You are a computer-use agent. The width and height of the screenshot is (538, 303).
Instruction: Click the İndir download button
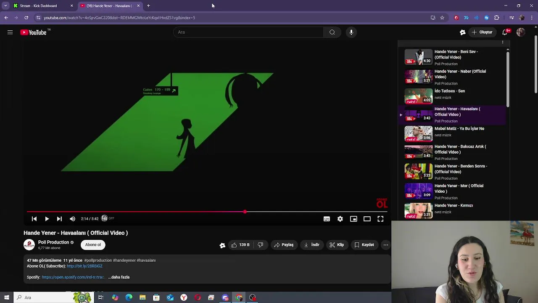(311, 245)
